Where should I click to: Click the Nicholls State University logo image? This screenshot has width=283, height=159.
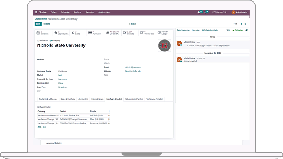(x=164, y=46)
